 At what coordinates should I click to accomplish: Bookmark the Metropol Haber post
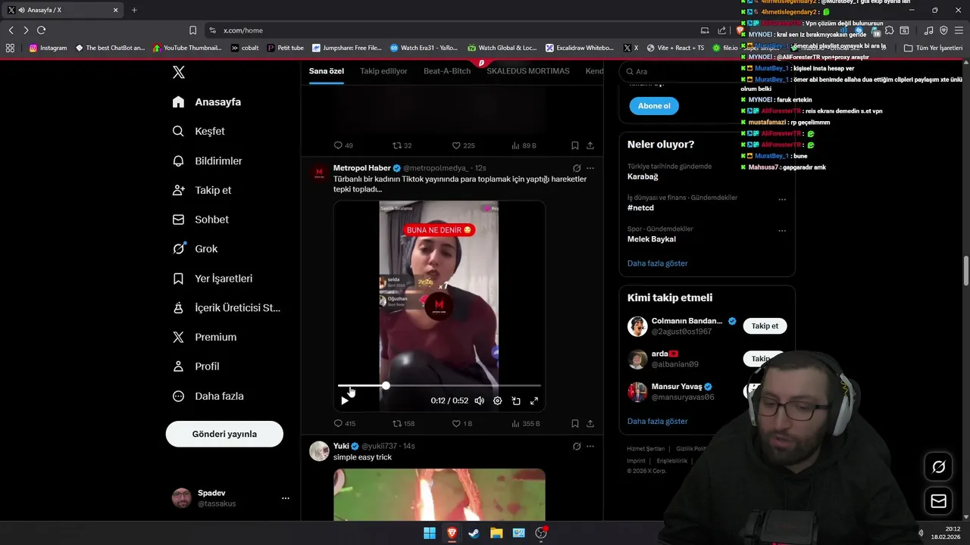[x=575, y=424]
